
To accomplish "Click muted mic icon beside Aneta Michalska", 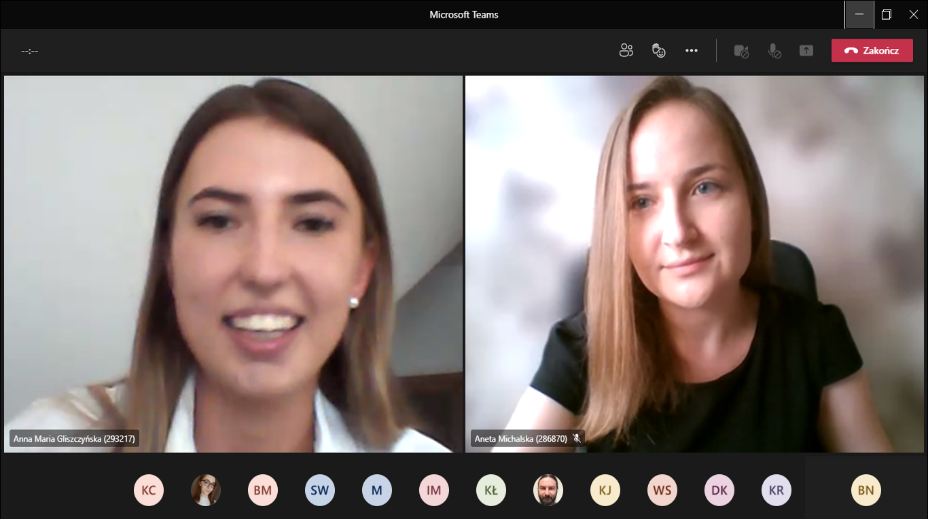I will pyautogui.click(x=576, y=438).
